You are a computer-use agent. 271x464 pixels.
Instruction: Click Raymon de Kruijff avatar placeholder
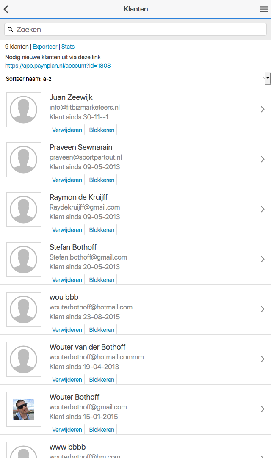point(24,210)
